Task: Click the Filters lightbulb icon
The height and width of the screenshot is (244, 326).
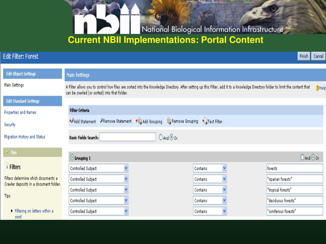Action: (x=7, y=165)
